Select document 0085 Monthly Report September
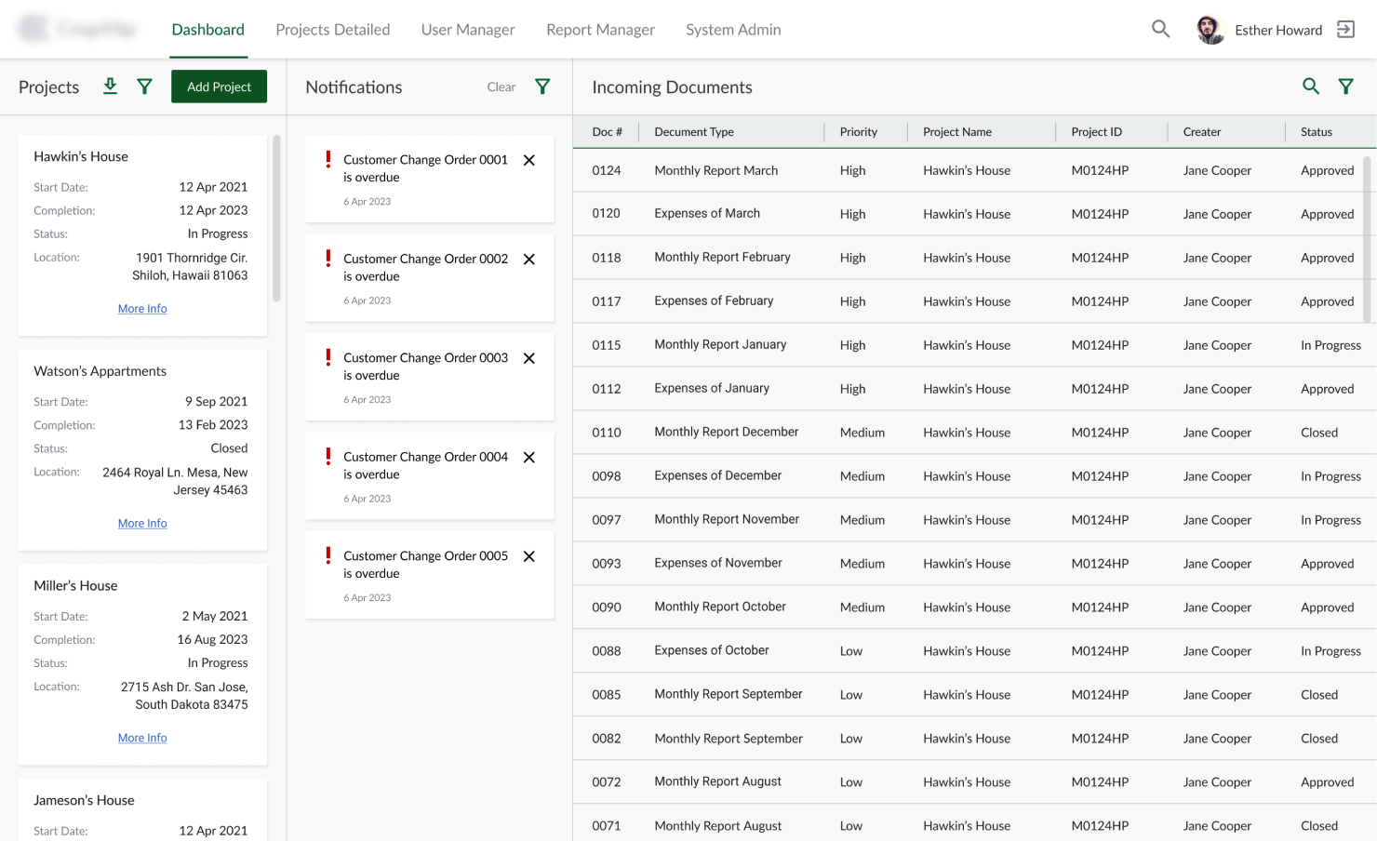The width and height of the screenshot is (1377, 841). tap(974, 695)
